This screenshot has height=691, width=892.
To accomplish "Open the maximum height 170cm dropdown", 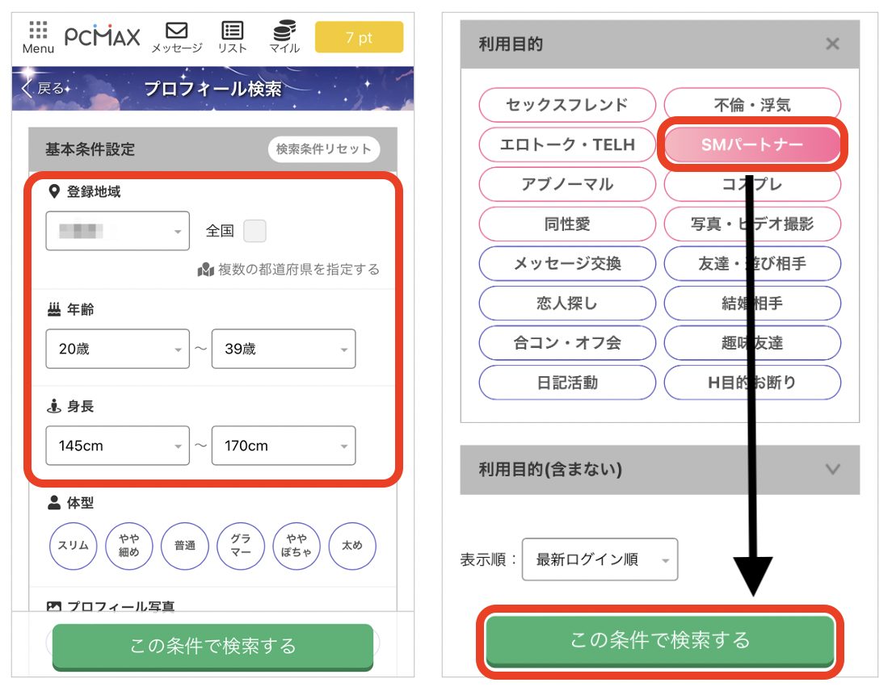I will point(283,446).
